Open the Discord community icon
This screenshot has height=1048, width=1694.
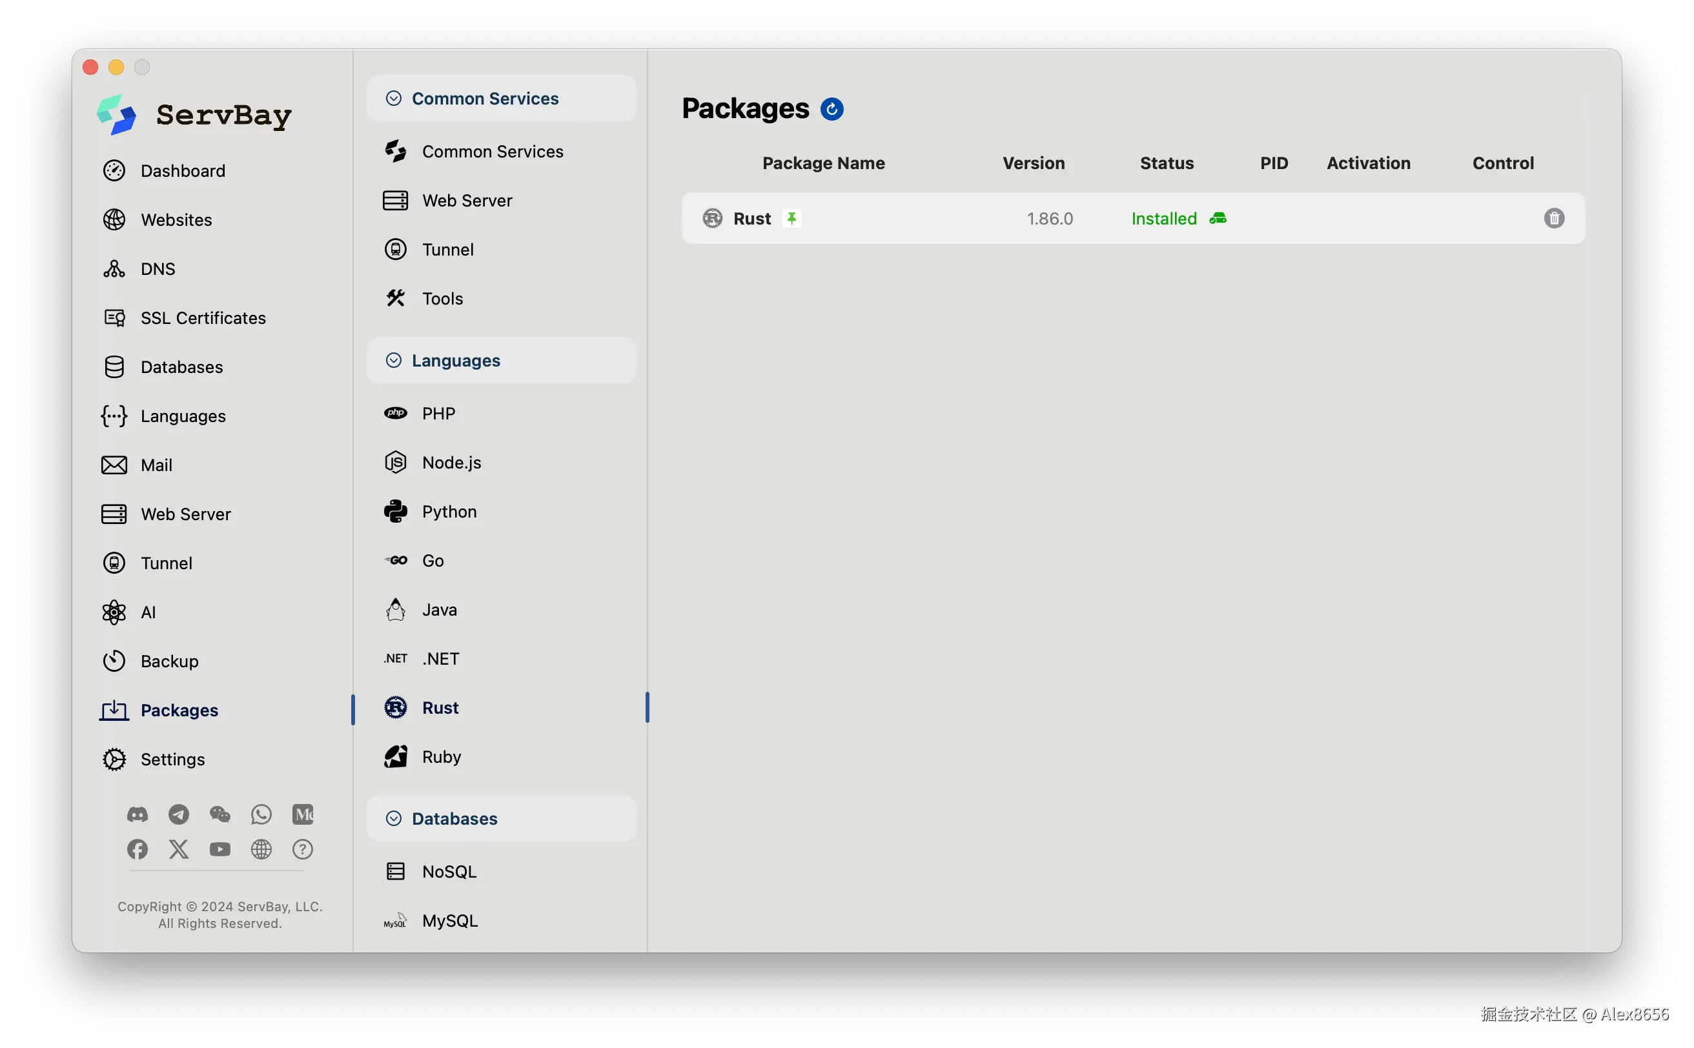point(138,814)
